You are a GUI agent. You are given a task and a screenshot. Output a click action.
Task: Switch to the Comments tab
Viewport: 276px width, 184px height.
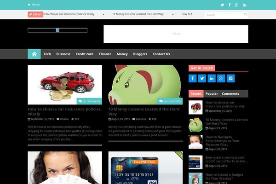(x=230, y=94)
